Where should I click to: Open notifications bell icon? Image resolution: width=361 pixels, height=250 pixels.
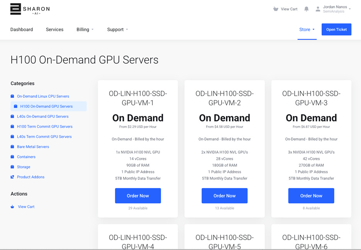(x=306, y=9)
